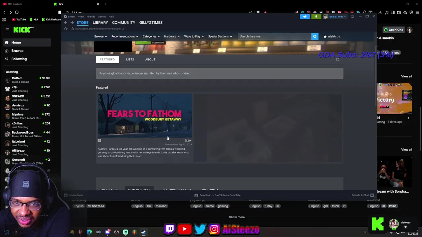
Task: Click the Search the store field
Action: (274, 36)
